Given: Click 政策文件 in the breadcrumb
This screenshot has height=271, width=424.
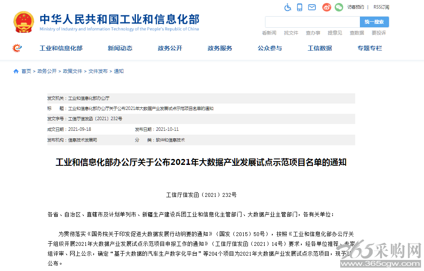Looking at the screenshot, I should point(73,71).
